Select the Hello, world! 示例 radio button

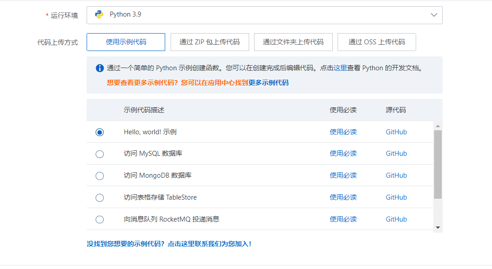[x=99, y=132]
